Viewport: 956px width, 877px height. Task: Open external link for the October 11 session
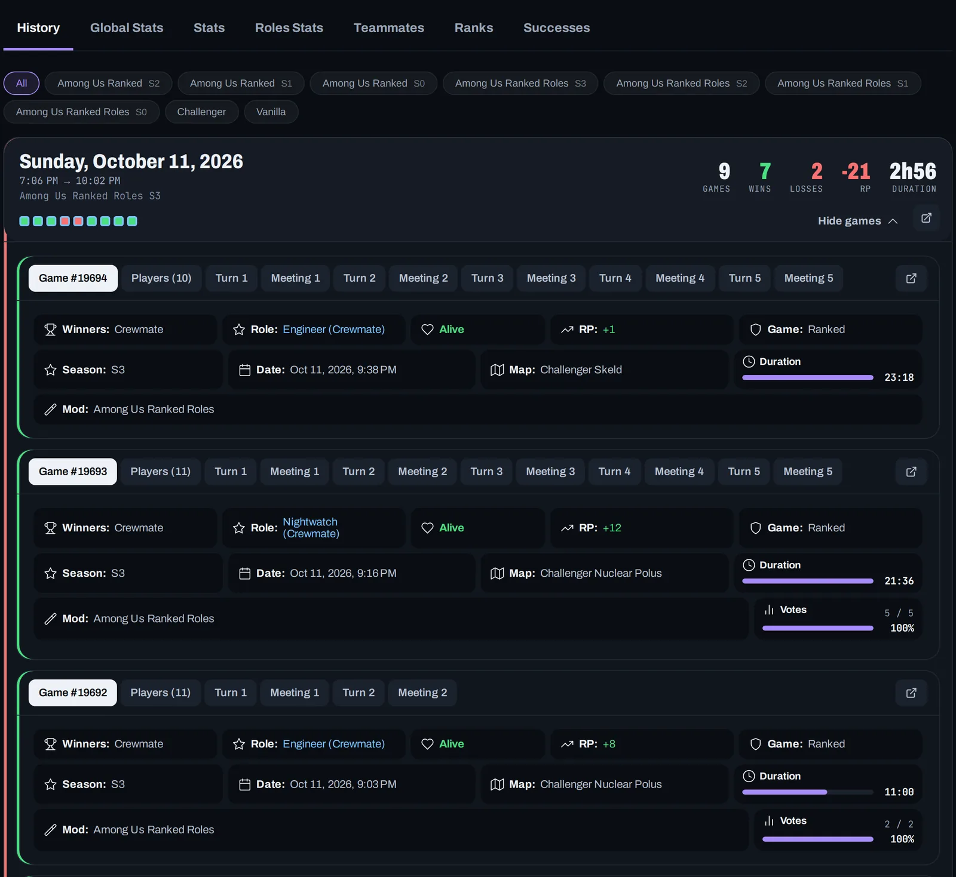(926, 219)
